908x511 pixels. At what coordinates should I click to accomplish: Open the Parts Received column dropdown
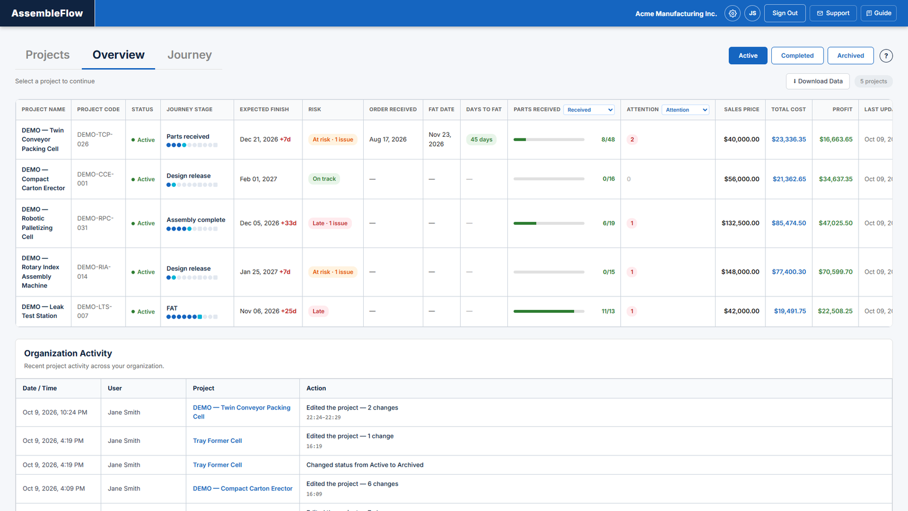click(x=590, y=110)
